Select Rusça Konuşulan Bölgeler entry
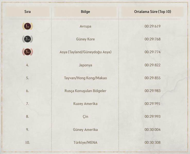190x154 pixels. point(85,91)
